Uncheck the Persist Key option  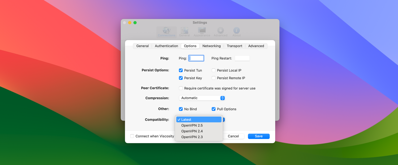181,78
